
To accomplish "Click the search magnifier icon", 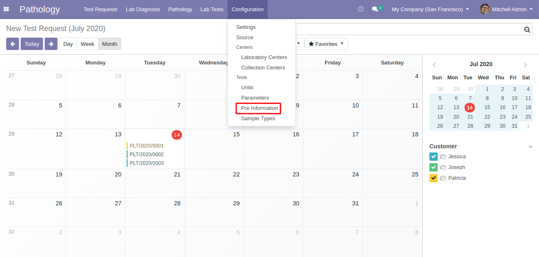I will tap(527, 29).
